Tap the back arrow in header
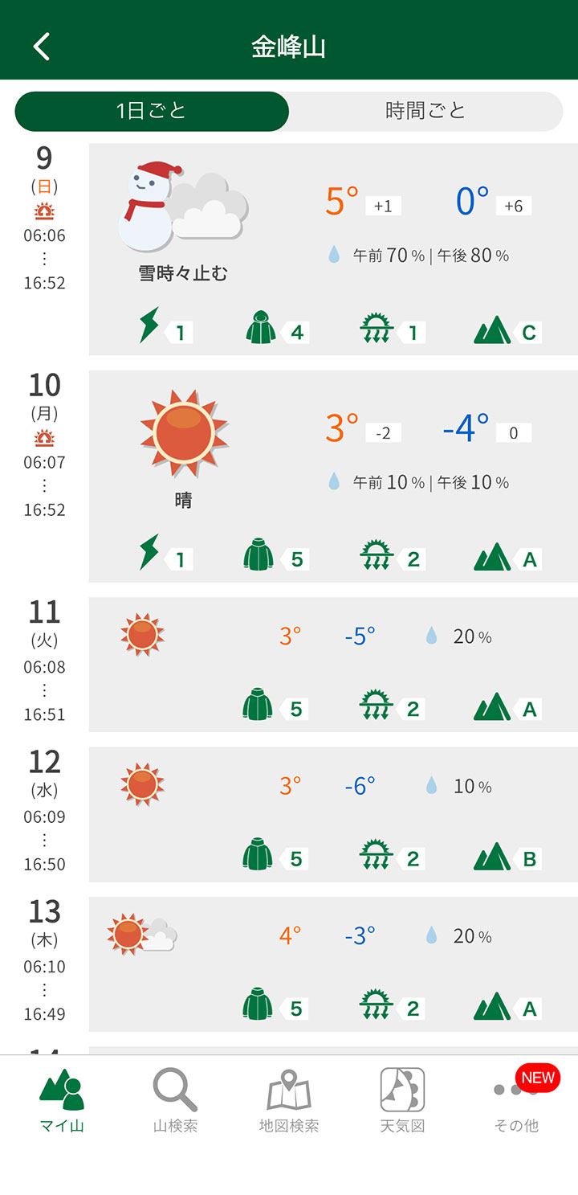The width and height of the screenshot is (578, 1195). tap(42, 47)
